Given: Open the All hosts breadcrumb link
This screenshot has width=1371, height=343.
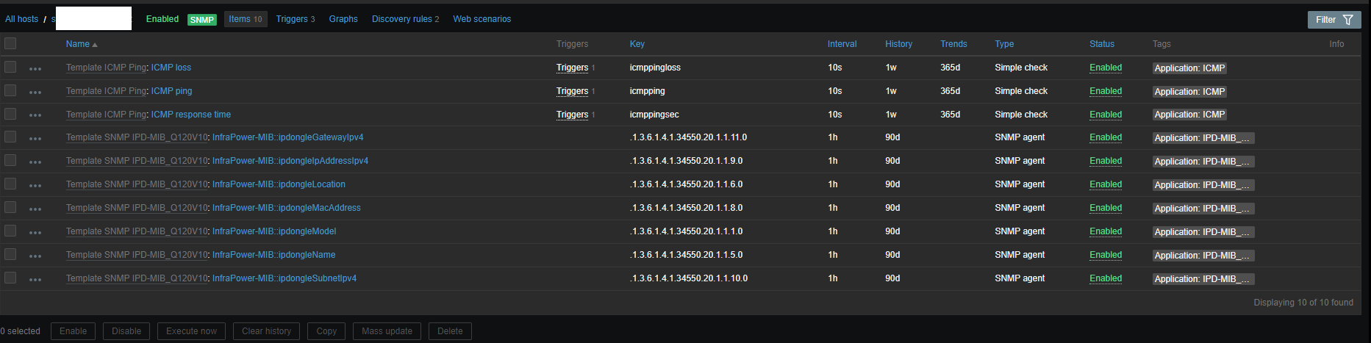Looking at the screenshot, I should pos(21,19).
